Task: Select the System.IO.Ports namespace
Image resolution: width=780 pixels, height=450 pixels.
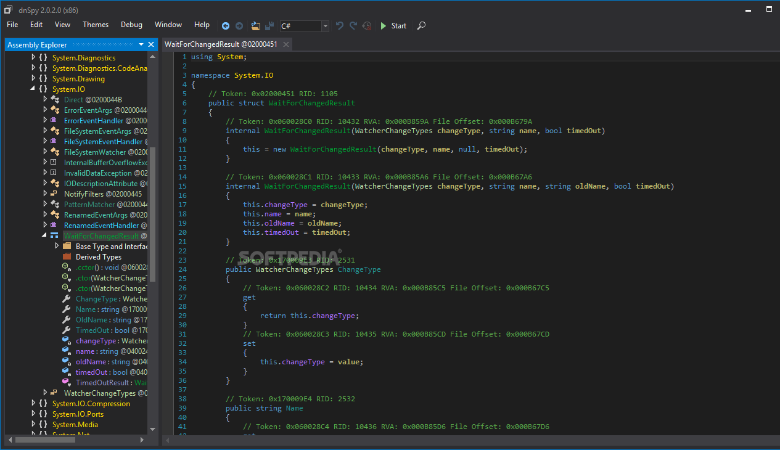Action: click(x=78, y=414)
